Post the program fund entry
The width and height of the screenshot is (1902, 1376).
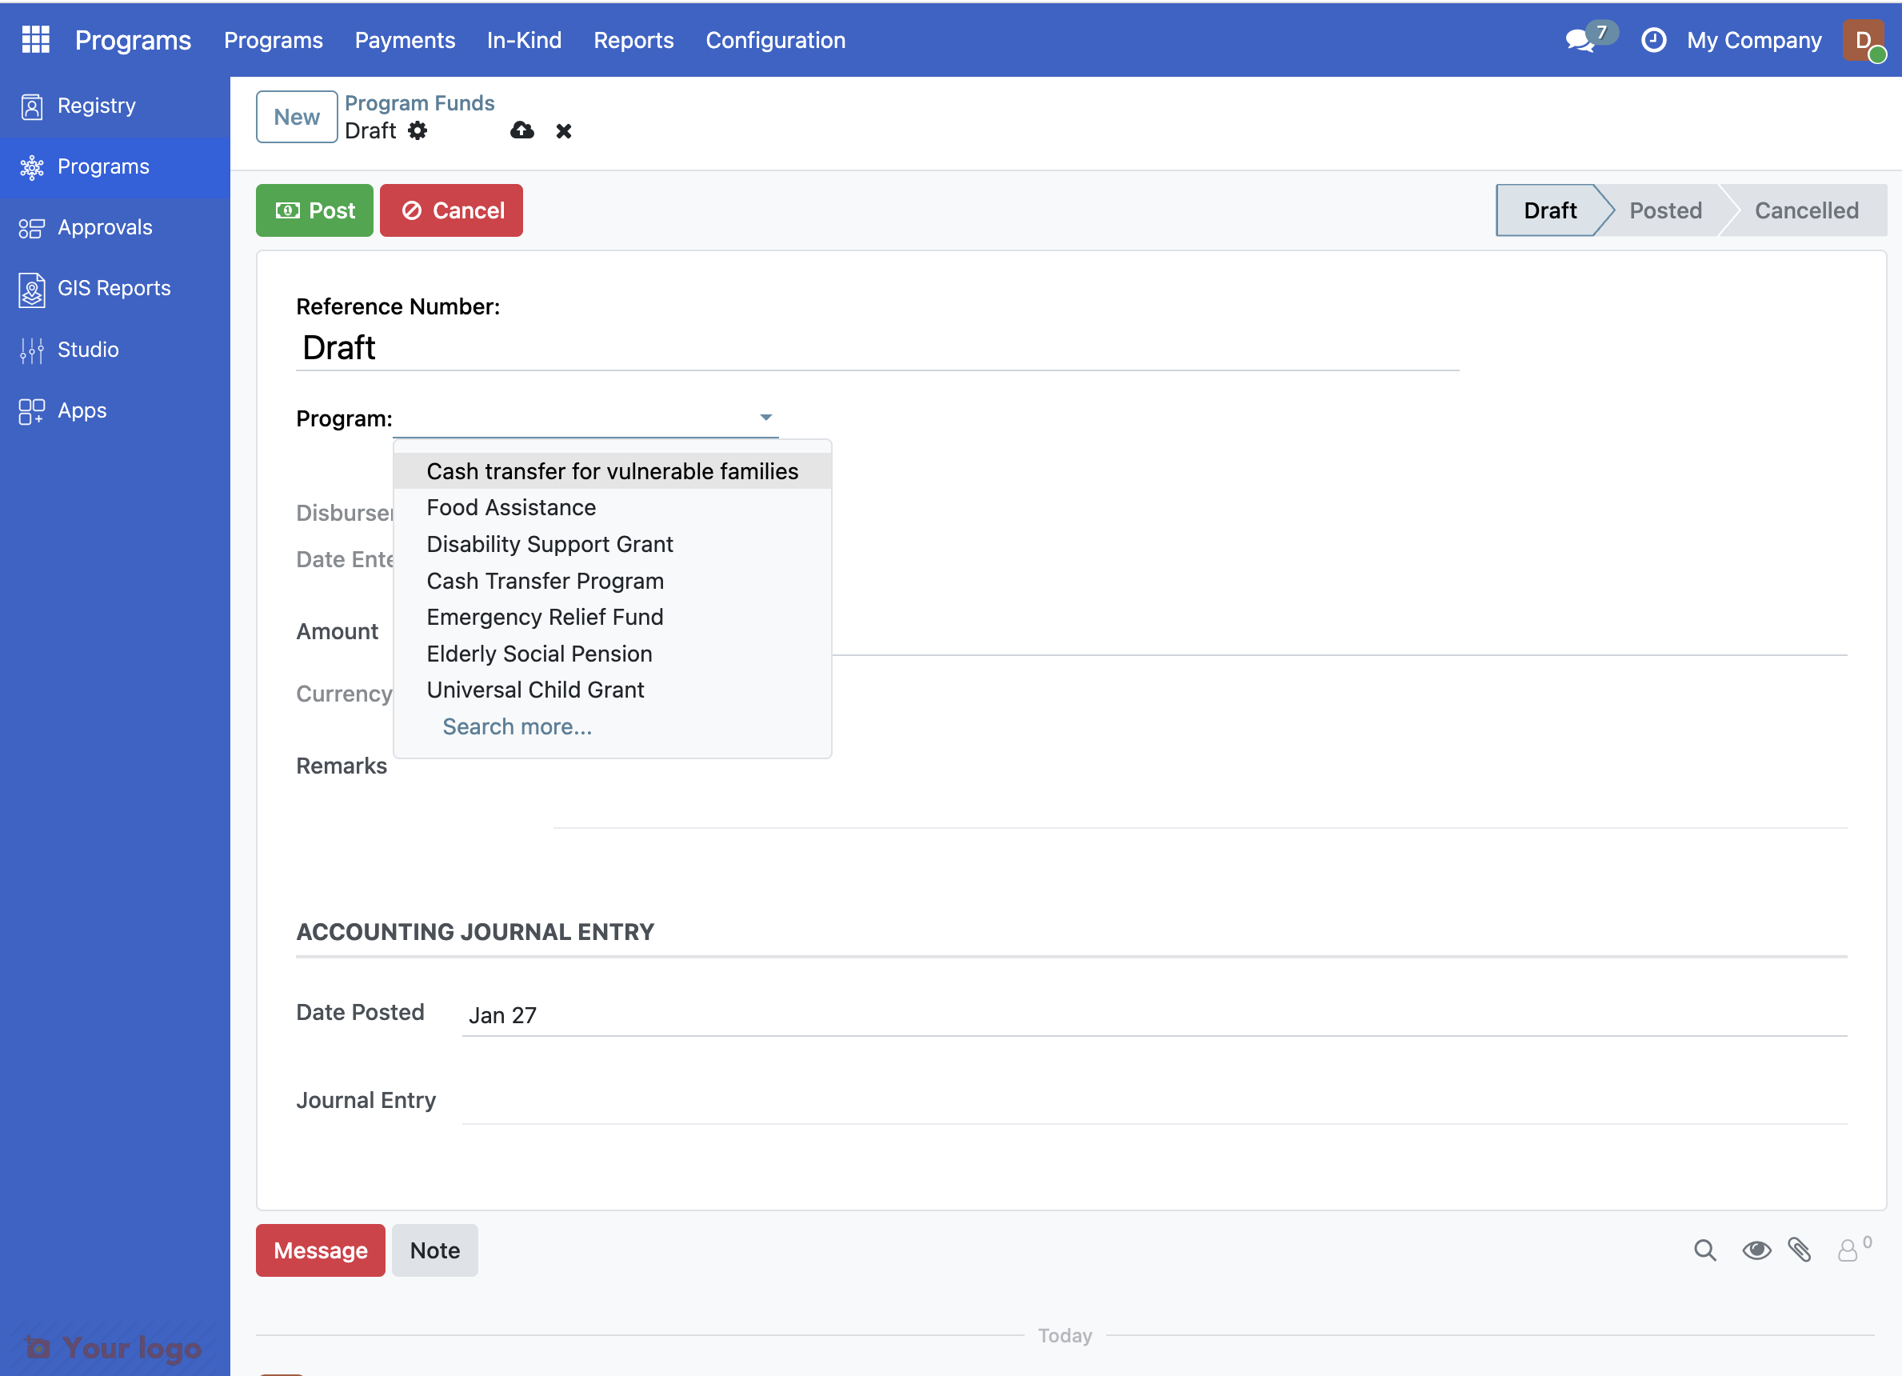(x=314, y=210)
